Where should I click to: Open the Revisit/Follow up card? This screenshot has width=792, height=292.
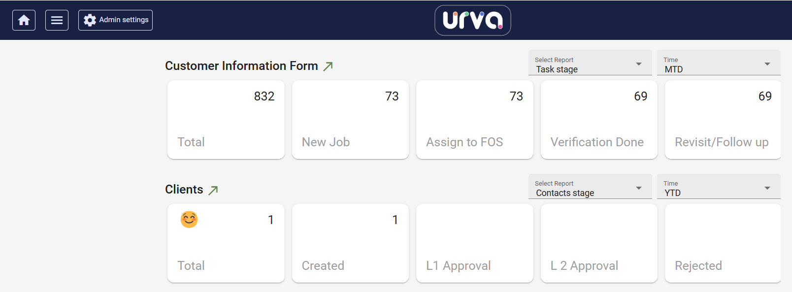[722, 120]
